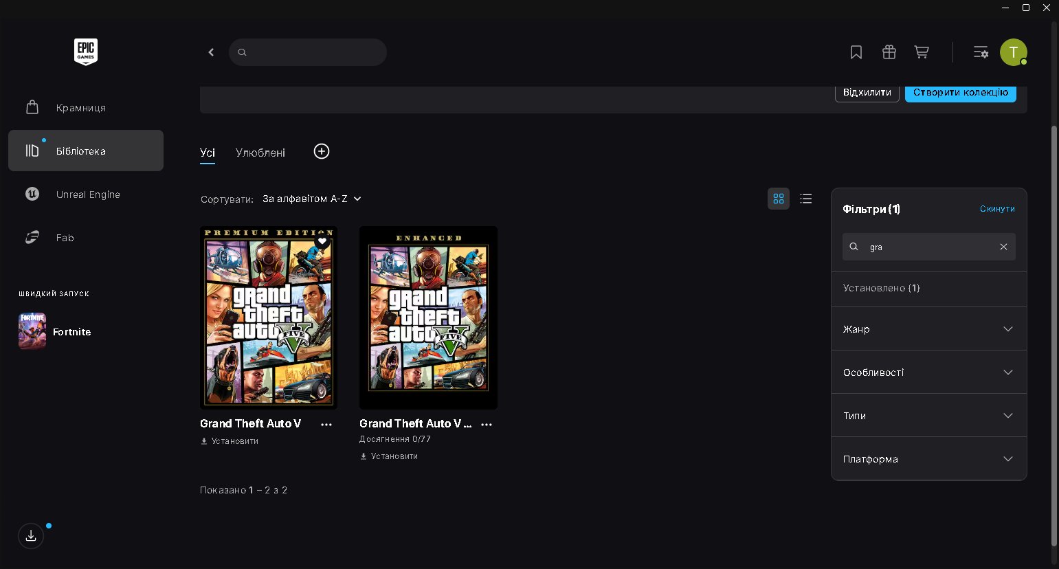Open the sort dropdown За алфавітом A-Z
Image resolution: width=1059 pixels, height=569 pixels.
point(312,199)
